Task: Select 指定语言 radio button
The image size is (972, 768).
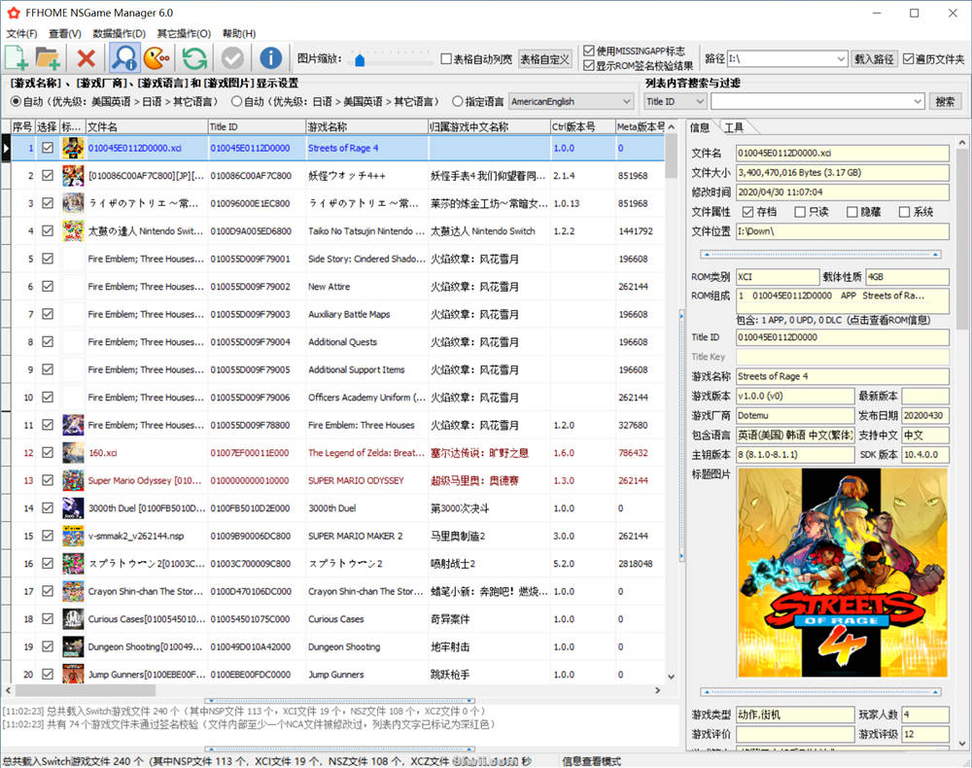Action: [458, 101]
